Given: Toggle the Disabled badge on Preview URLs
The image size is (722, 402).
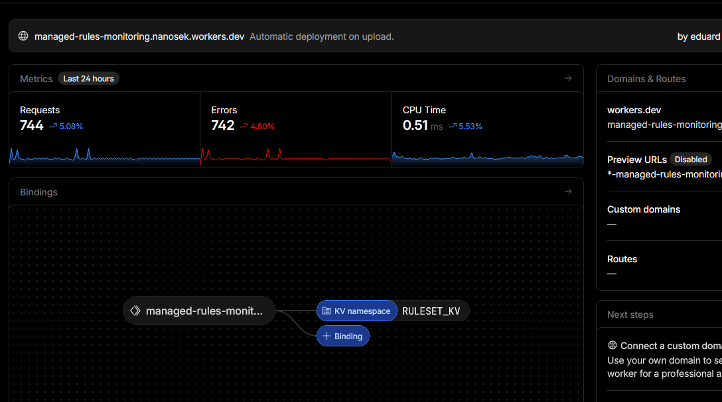Looking at the screenshot, I should point(691,159).
